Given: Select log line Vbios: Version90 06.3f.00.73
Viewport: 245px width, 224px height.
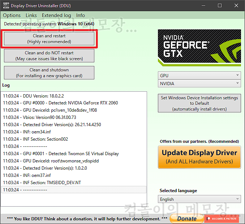Looking at the screenshot, I should (x=74, y=117).
